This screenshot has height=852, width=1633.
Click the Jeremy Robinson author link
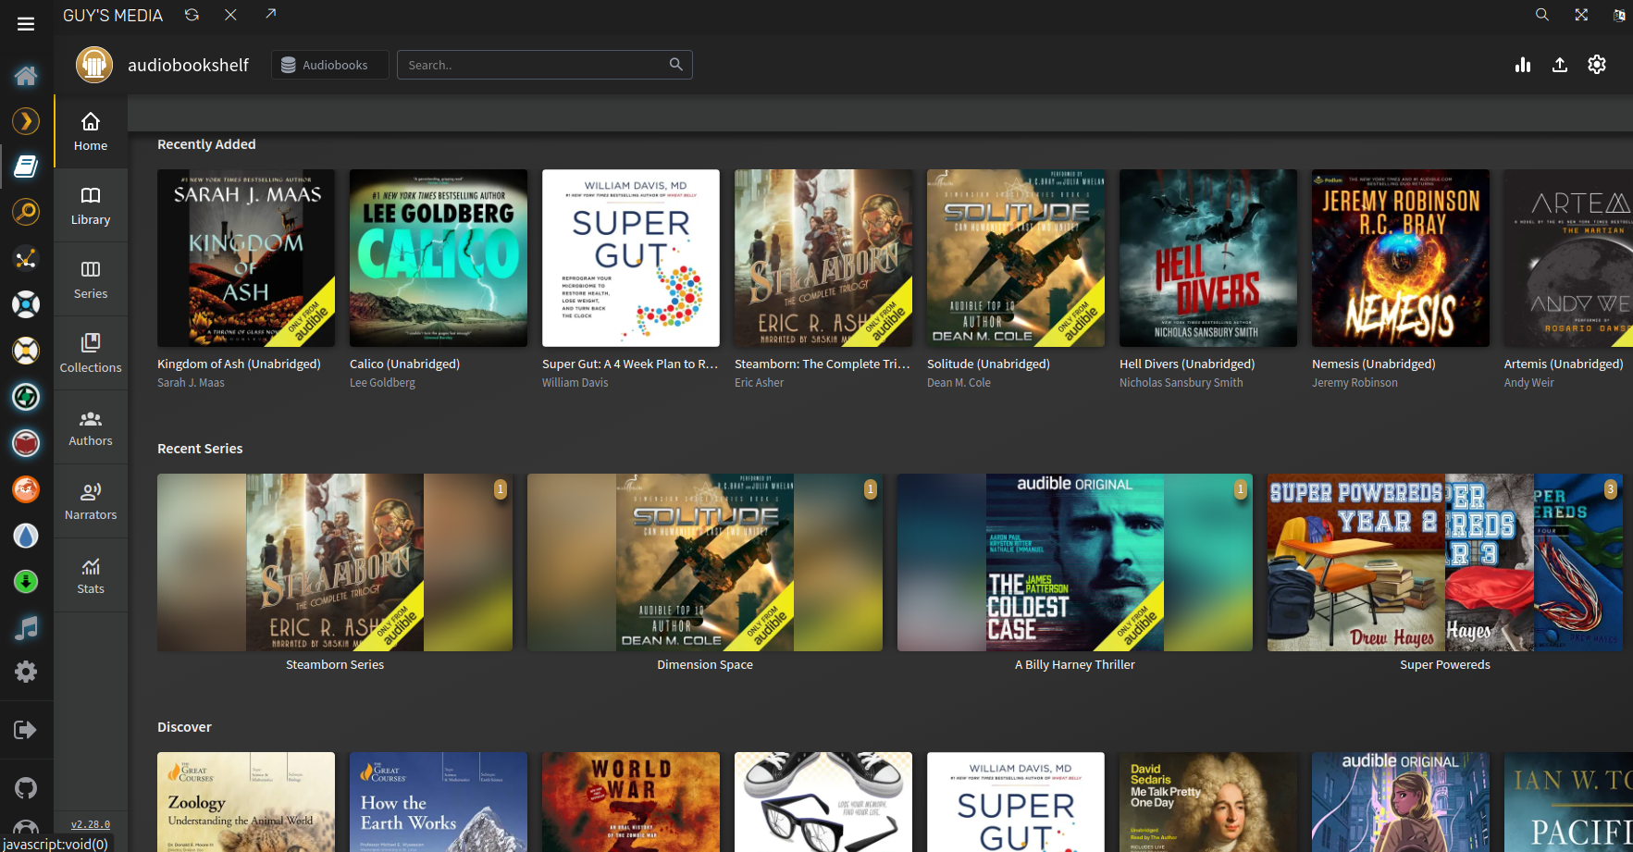point(1355,383)
